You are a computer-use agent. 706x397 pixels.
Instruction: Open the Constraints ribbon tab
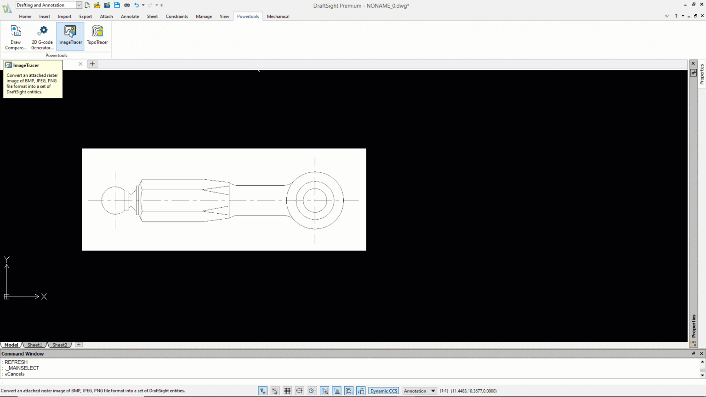176,16
